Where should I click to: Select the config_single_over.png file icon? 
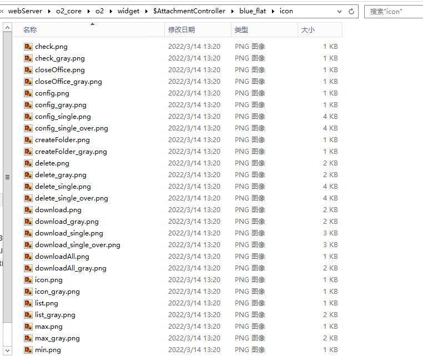(x=28, y=128)
